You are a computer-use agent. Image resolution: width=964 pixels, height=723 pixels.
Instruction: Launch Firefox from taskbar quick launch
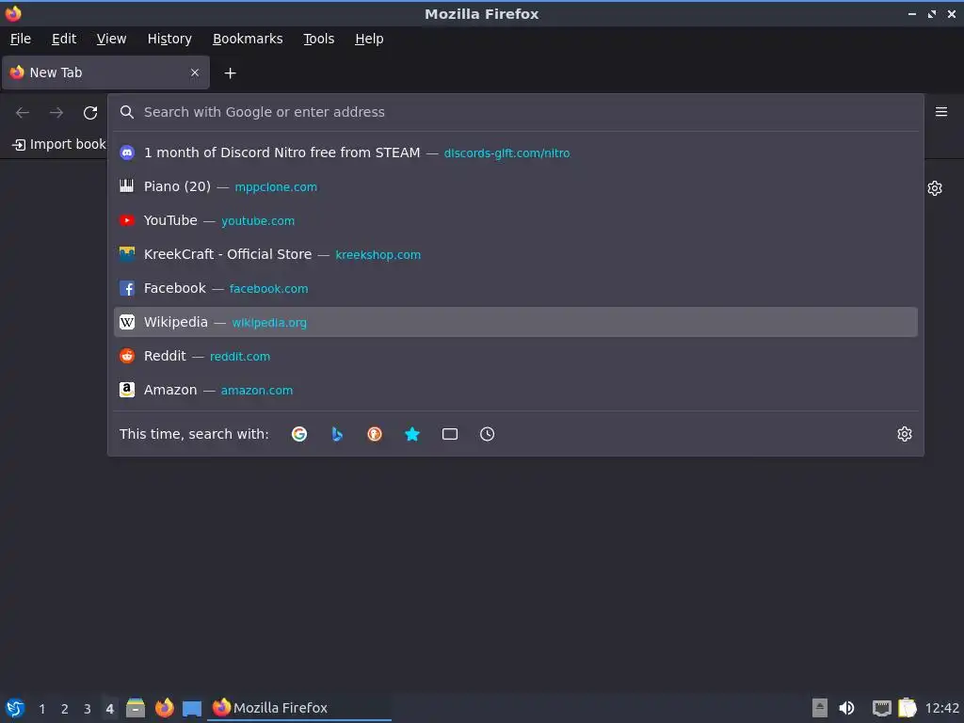pyautogui.click(x=164, y=708)
